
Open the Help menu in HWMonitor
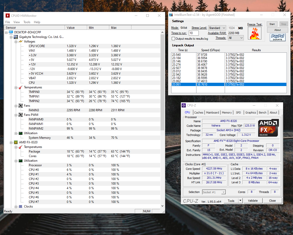pyautogui.click(x=37, y=22)
